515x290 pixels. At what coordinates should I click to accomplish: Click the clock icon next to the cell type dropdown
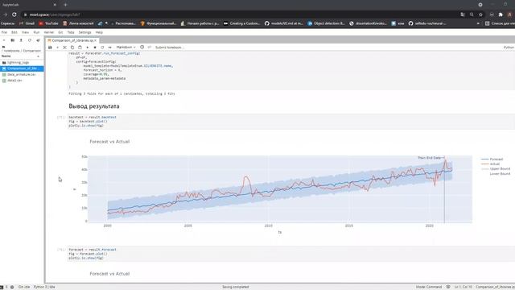[x=142, y=48]
